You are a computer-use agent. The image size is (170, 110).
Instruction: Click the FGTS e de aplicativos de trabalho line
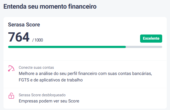tap(51, 80)
